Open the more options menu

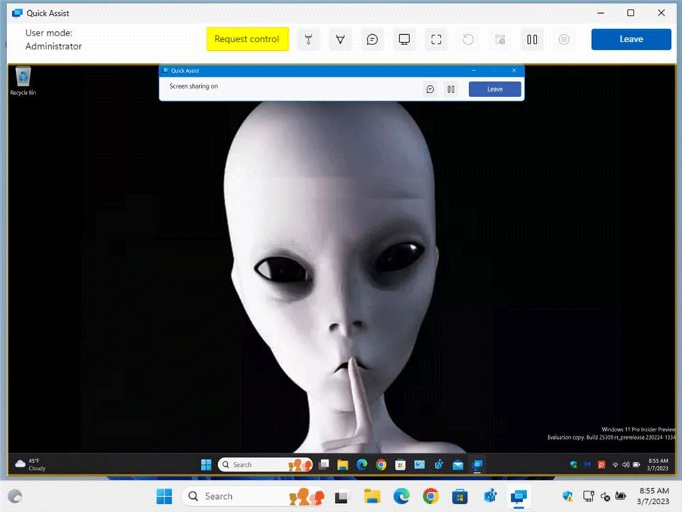[x=564, y=40]
